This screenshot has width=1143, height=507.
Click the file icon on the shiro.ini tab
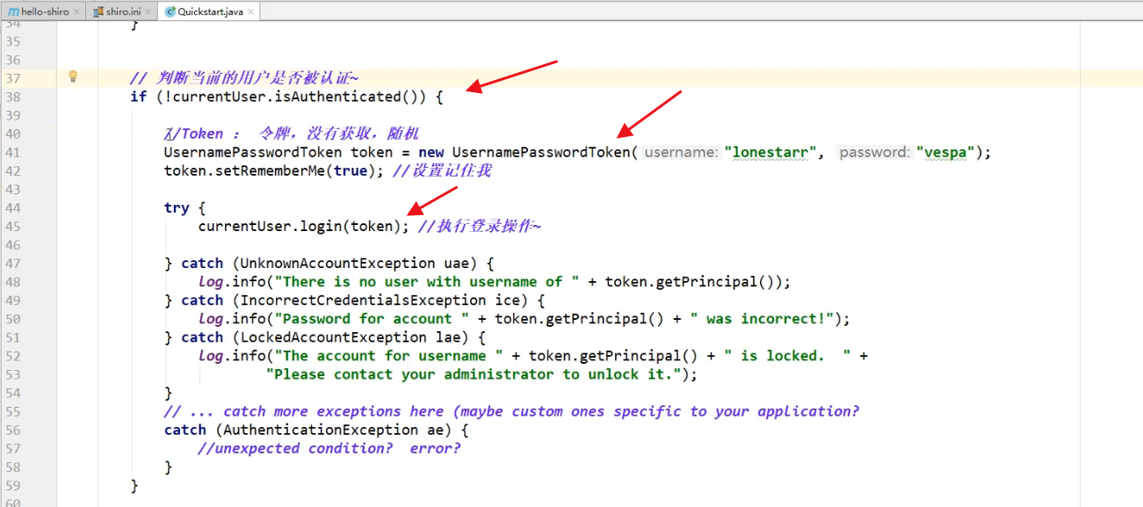(x=99, y=11)
